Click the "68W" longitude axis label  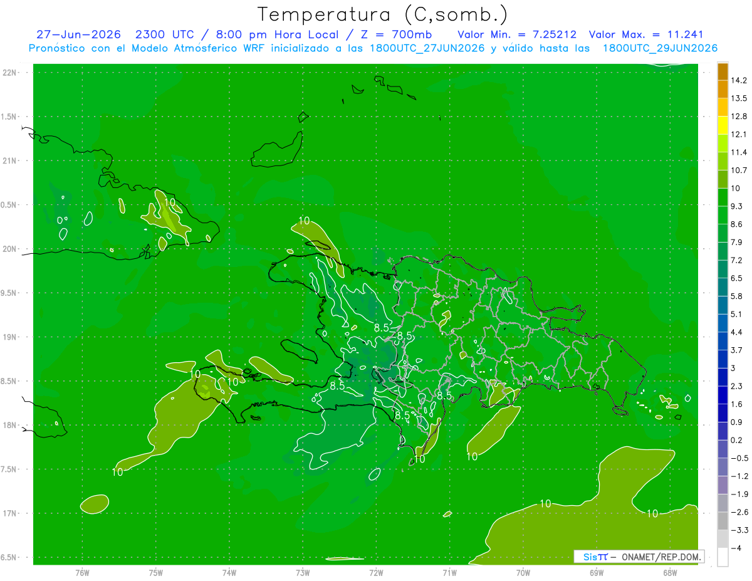(x=670, y=573)
